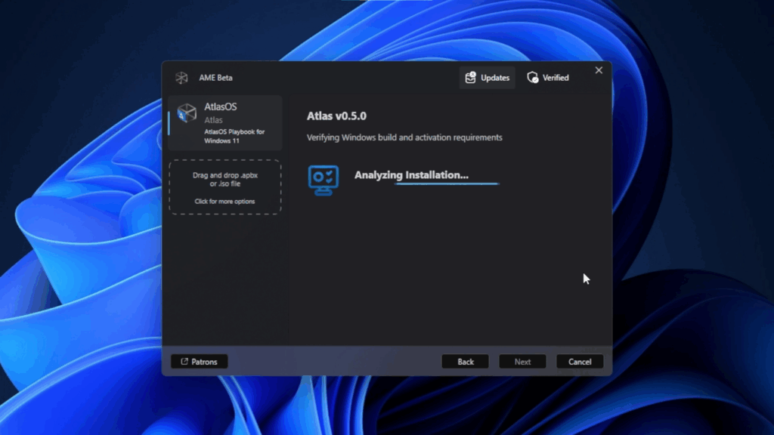This screenshot has height=435, width=774.
Task: Open the Updates panel via its label
Action: click(x=495, y=78)
